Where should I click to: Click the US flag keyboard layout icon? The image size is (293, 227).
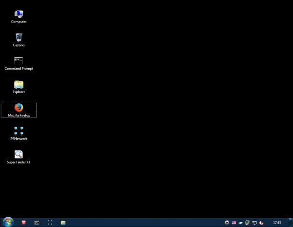pyautogui.click(x=234, y=223)
